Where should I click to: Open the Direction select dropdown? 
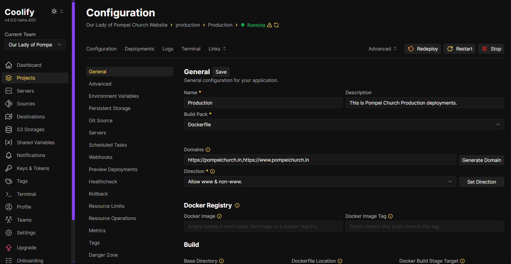320,182
